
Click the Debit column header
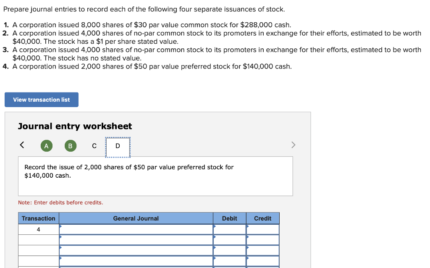pyautogui.click(x=230, y=218)
